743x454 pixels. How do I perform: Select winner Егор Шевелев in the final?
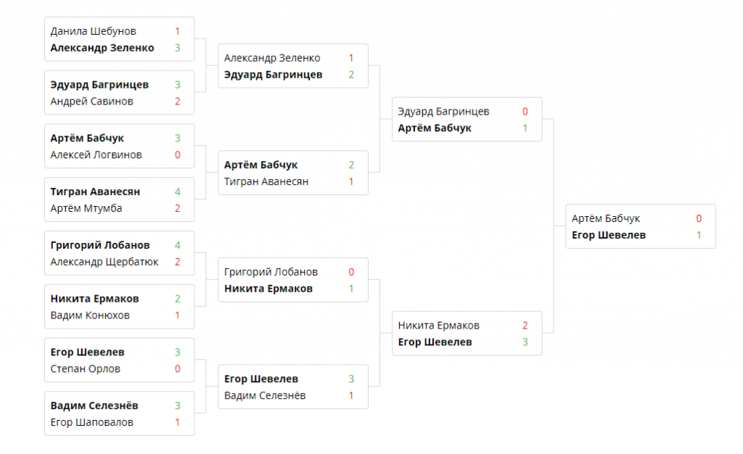[608, 235]
